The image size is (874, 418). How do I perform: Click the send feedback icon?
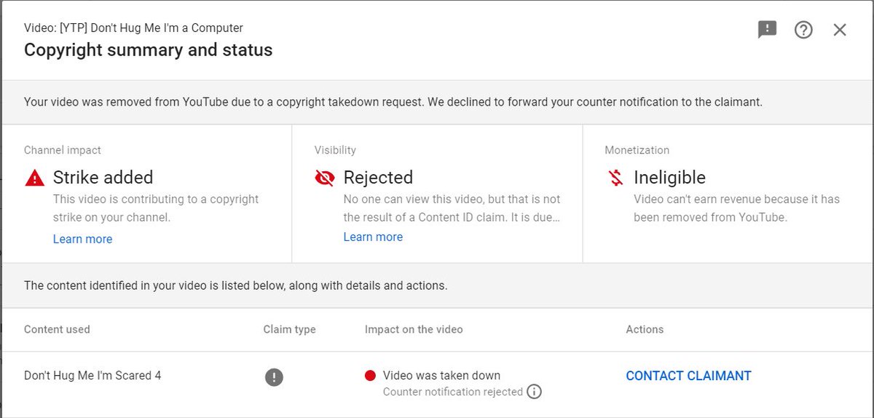click(767, 29)
